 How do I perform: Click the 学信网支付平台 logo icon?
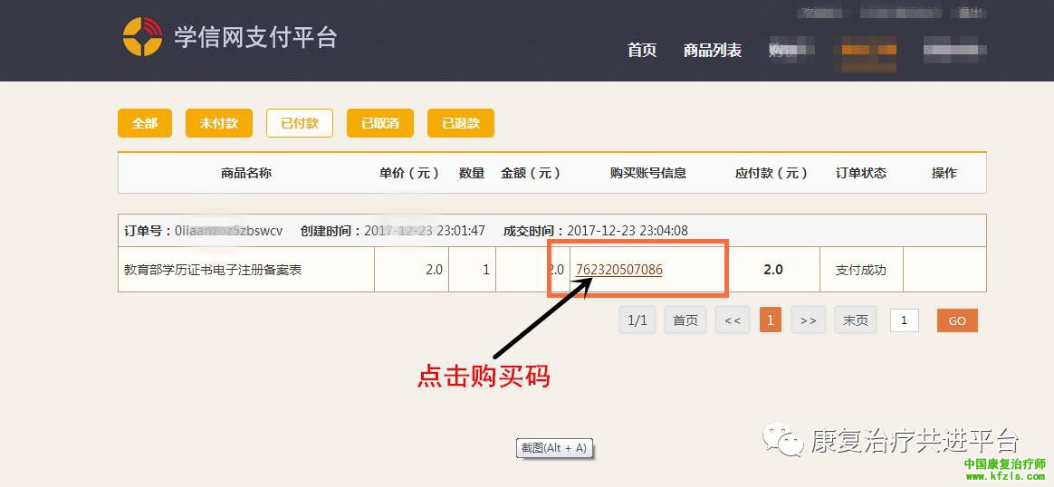142,36
